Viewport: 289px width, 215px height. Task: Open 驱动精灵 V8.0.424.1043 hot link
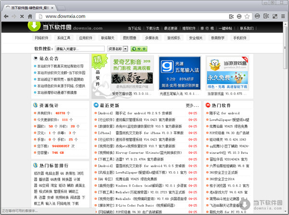pyautogui.click(x=228, y=139)
